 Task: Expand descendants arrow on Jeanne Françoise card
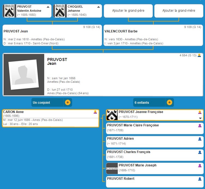pyautogui.click(x=200, y=118)
